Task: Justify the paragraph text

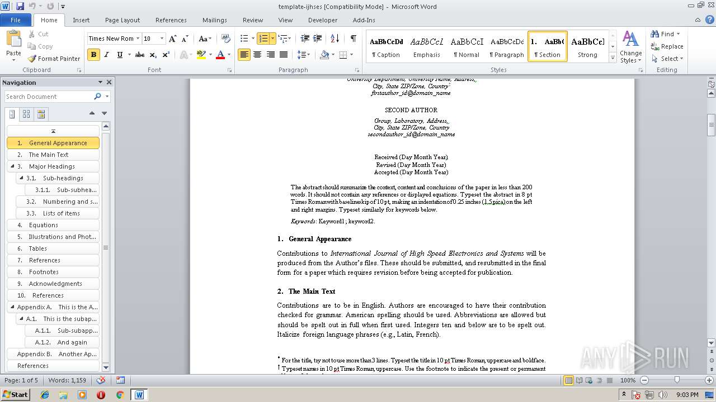Action: coord(284,55)
